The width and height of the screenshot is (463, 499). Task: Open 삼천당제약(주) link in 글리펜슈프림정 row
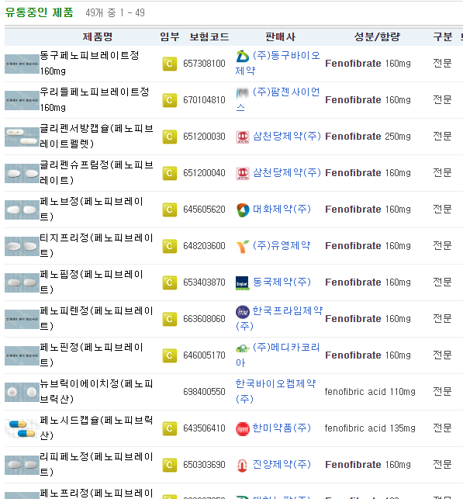(287, 173)
